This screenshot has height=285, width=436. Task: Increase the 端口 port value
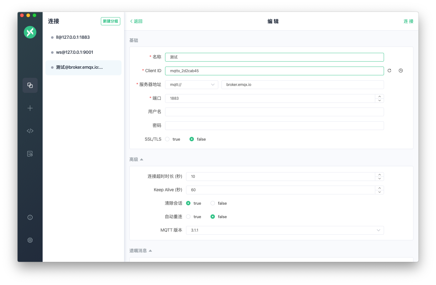[x=380, y=96]
